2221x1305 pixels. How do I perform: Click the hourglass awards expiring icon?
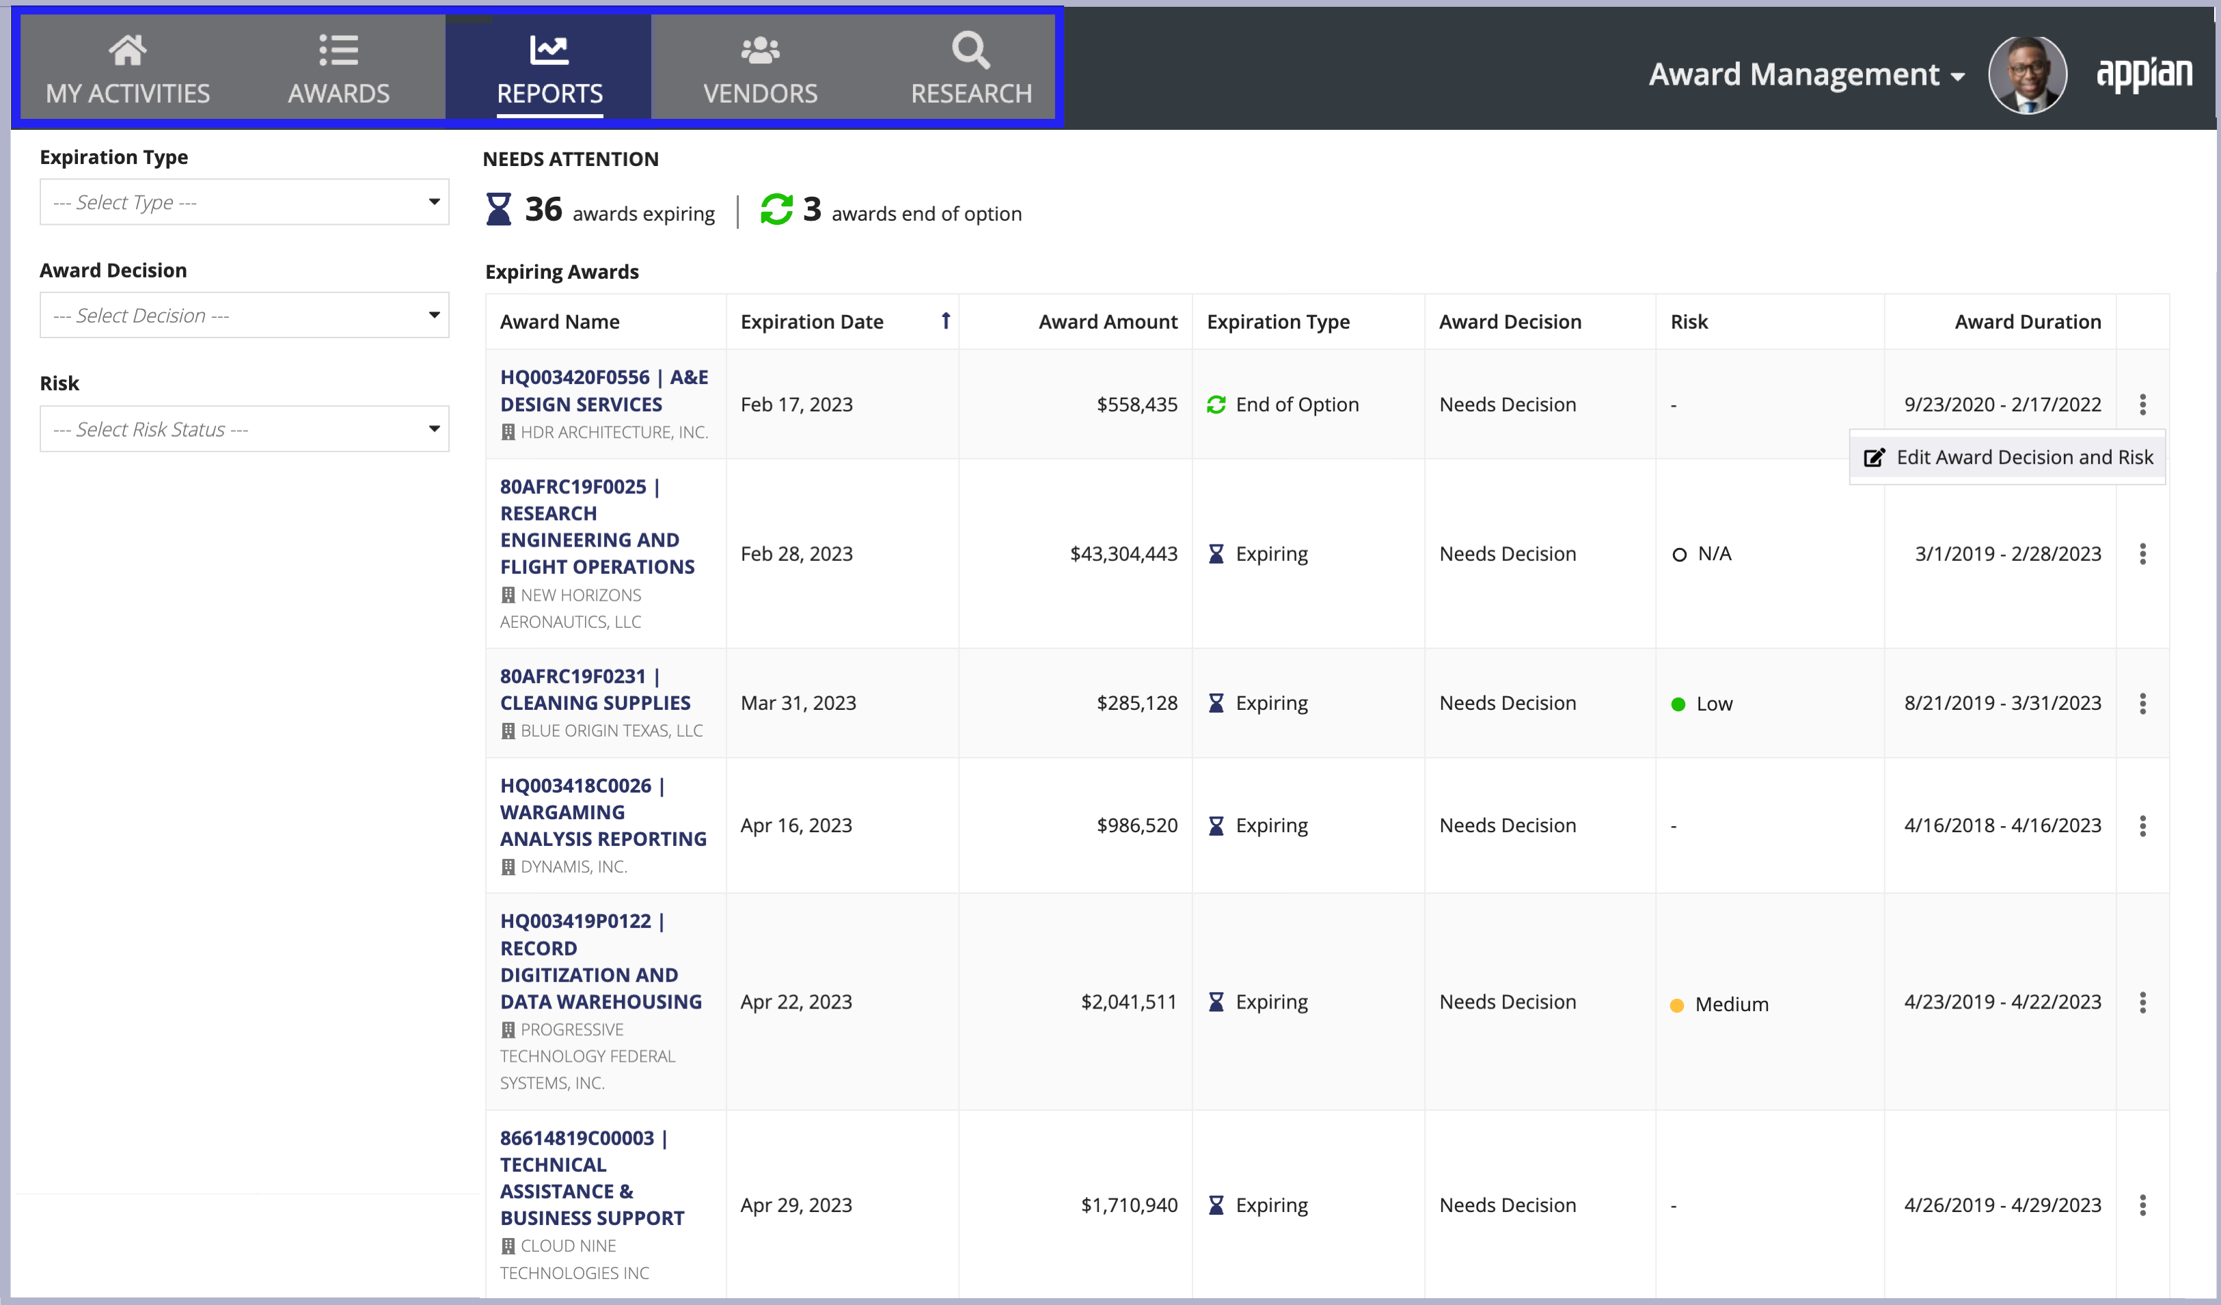[x=499, y=210]
